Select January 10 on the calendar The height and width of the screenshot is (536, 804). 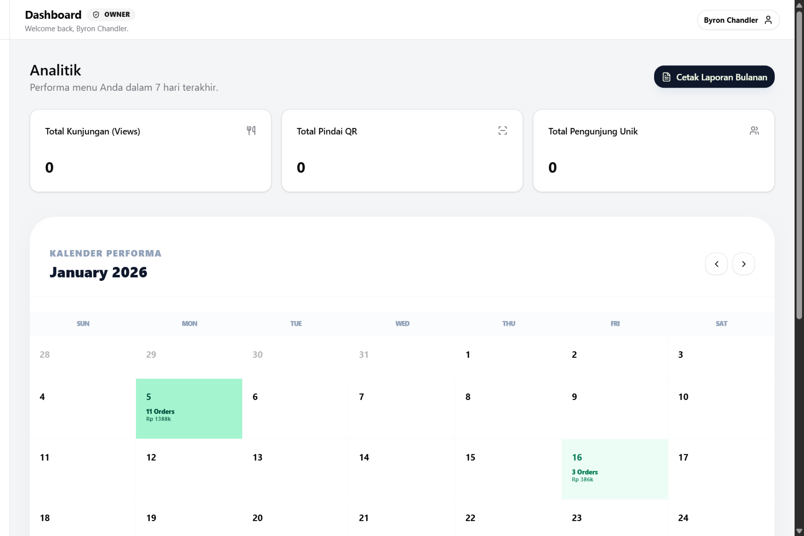coord(721,408)
